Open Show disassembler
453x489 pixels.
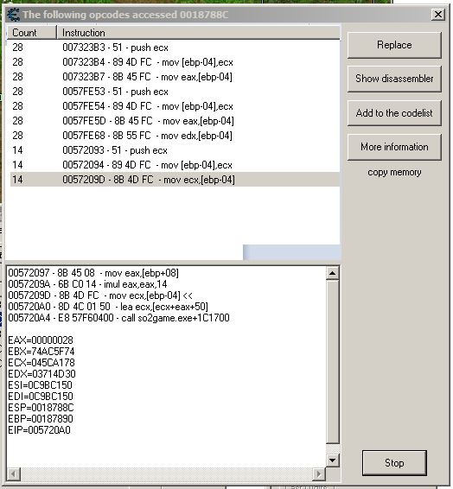(x=394, y=79)
